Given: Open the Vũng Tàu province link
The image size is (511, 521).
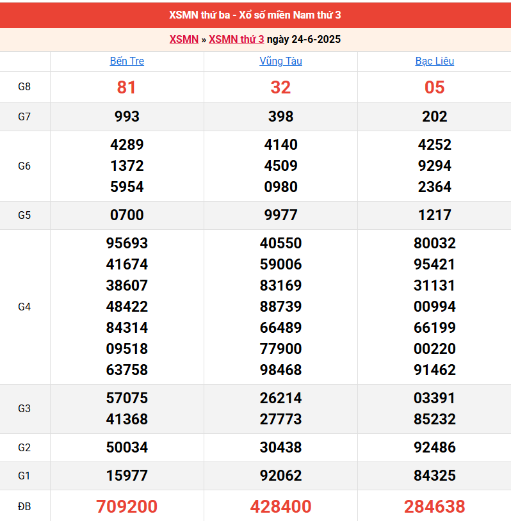Looking at the screenshot, I should click(x=281, y=61).
